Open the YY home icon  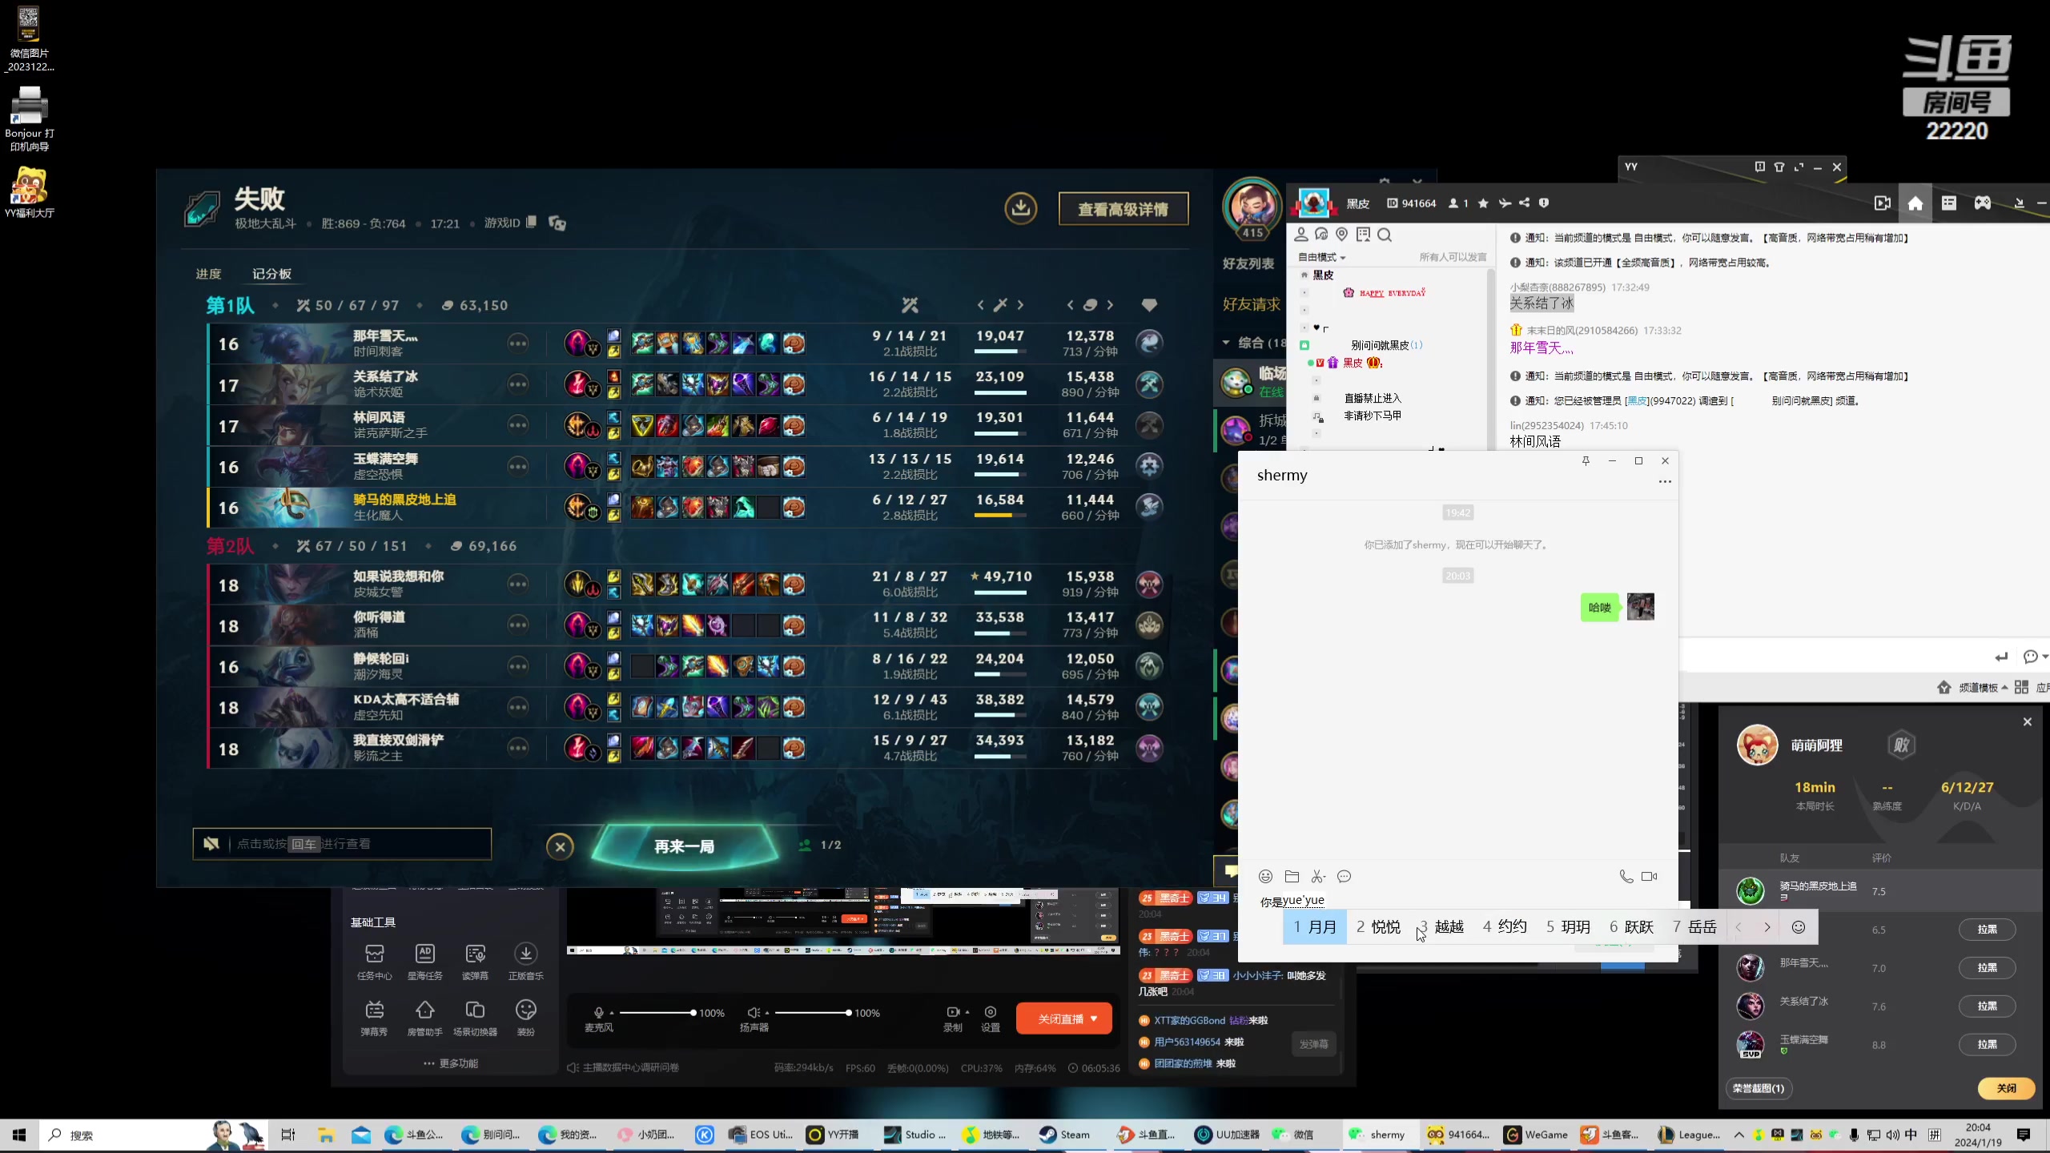coord(1915,203)
